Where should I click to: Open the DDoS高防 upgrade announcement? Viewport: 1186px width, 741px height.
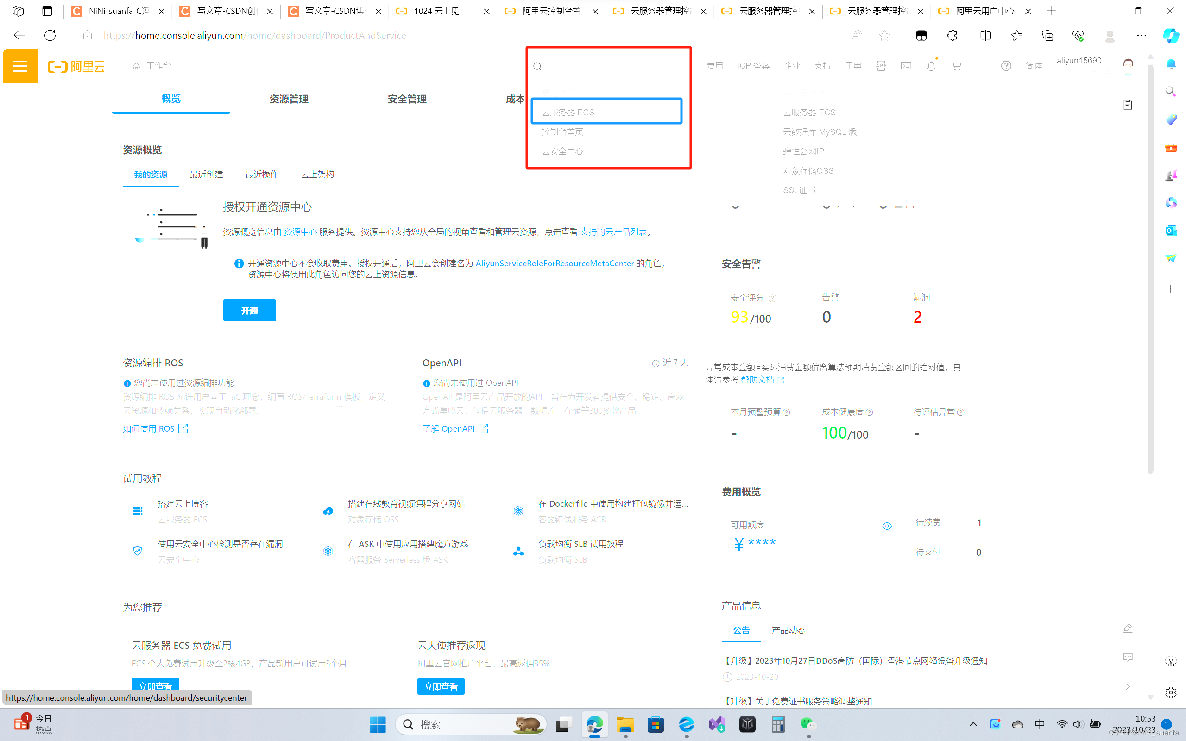point(855,660)
